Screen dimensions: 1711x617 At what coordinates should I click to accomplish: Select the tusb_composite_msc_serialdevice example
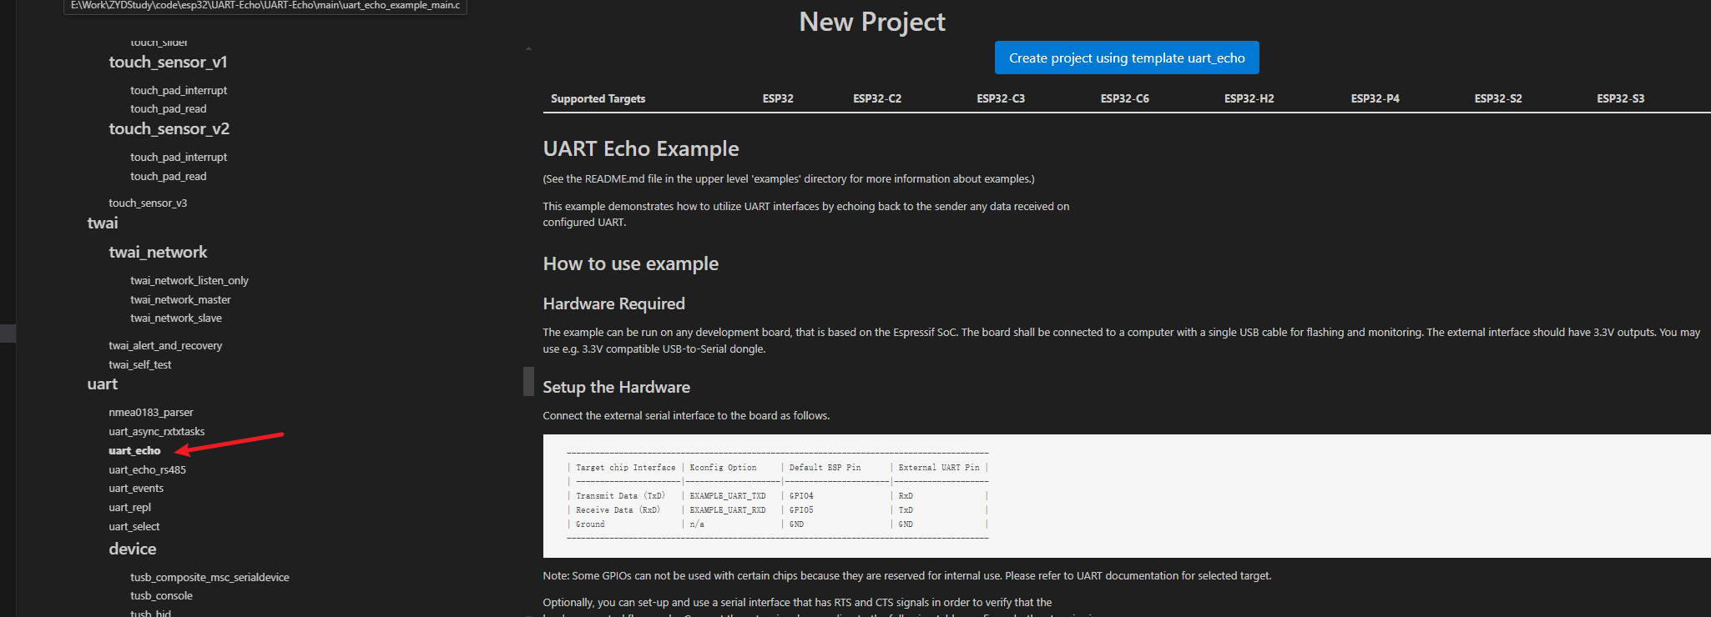[x=209, y=578]
